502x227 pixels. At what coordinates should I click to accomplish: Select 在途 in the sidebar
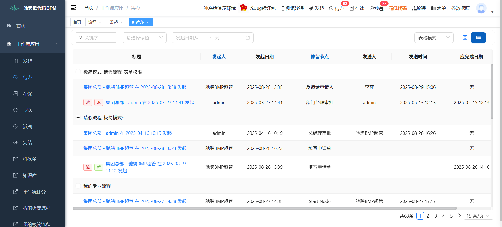coord(33,94)
